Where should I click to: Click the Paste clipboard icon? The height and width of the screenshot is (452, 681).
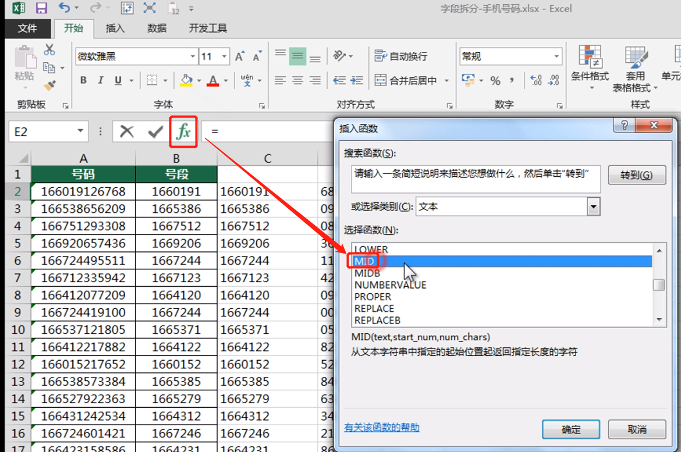point(25,58)
